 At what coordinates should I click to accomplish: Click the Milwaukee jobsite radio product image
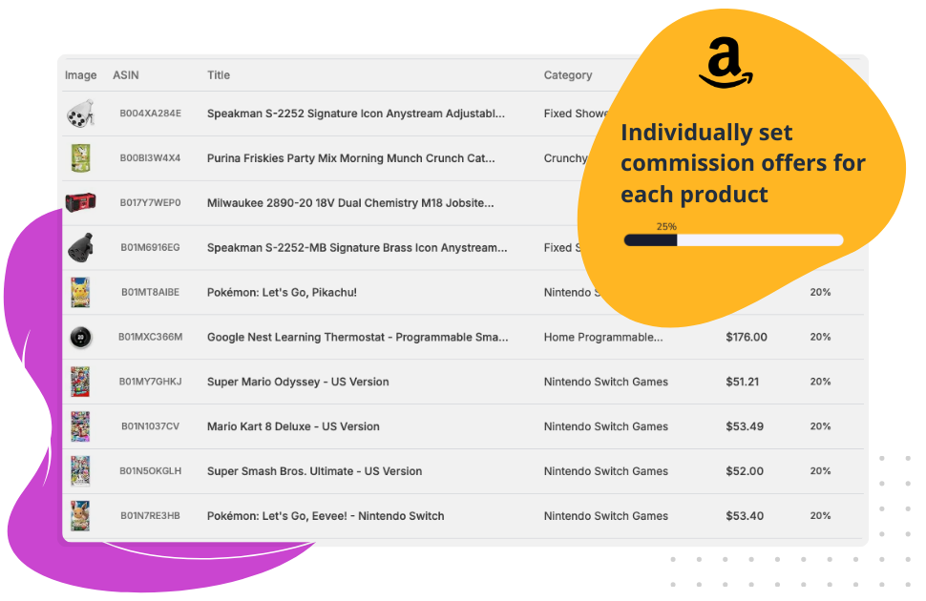[80, 203]
